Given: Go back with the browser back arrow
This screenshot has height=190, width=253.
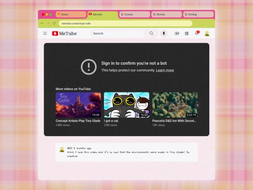Looking at the screenshot, I should (42, 23).
